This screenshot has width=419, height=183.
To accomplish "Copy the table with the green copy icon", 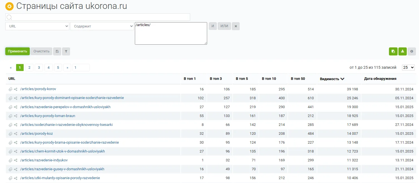I will pyautogui.click(x=393, y=51).
